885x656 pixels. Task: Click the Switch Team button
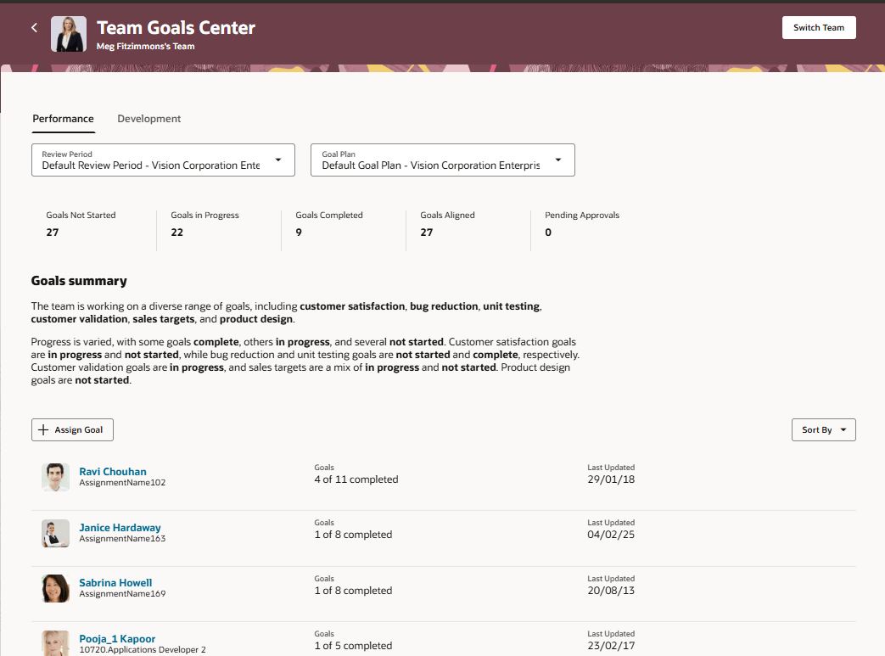(x=818, y=27)
